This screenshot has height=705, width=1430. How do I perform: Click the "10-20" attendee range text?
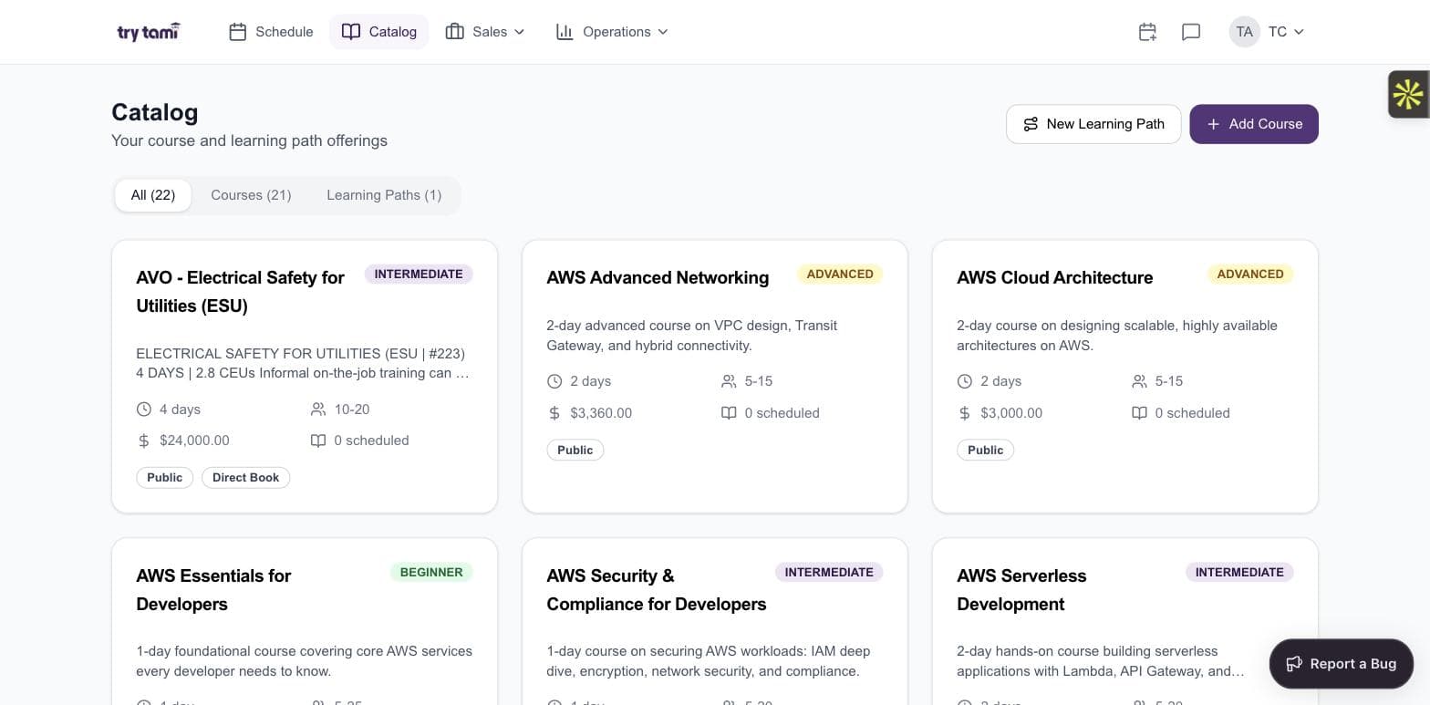[352, 410]
